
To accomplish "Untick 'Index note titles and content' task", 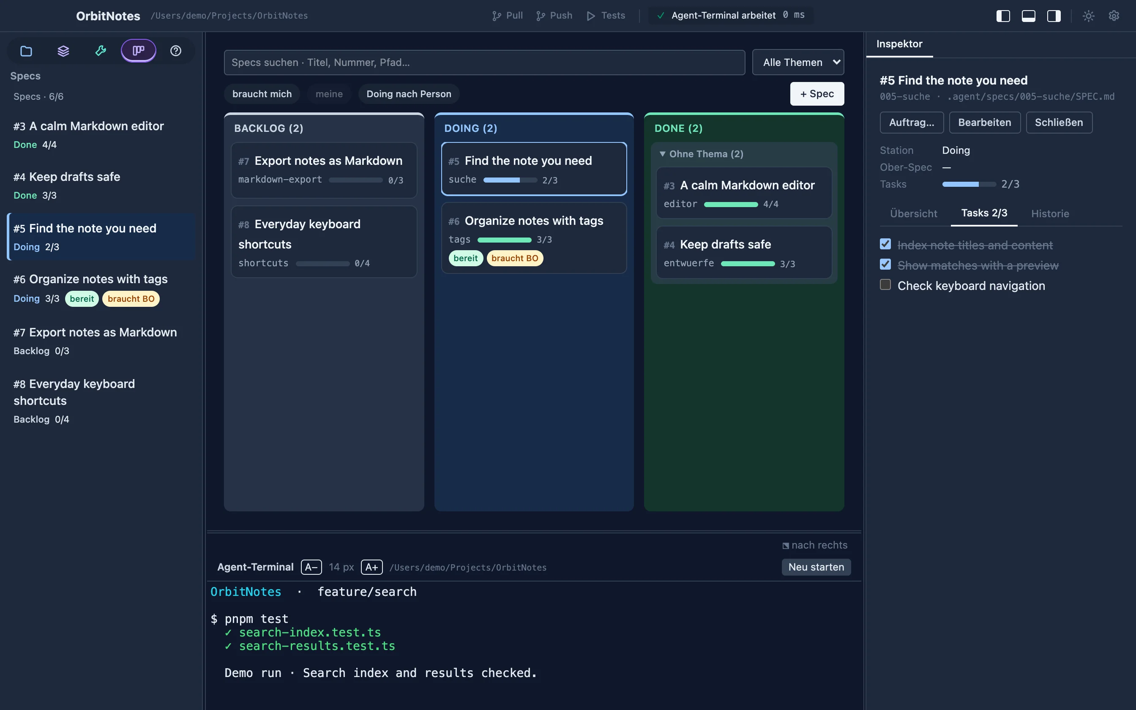I will [x=885, y=244].
